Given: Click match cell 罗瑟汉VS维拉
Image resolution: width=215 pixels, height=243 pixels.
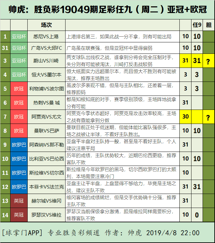Looking at the screenshot, I should click(46, 215).
